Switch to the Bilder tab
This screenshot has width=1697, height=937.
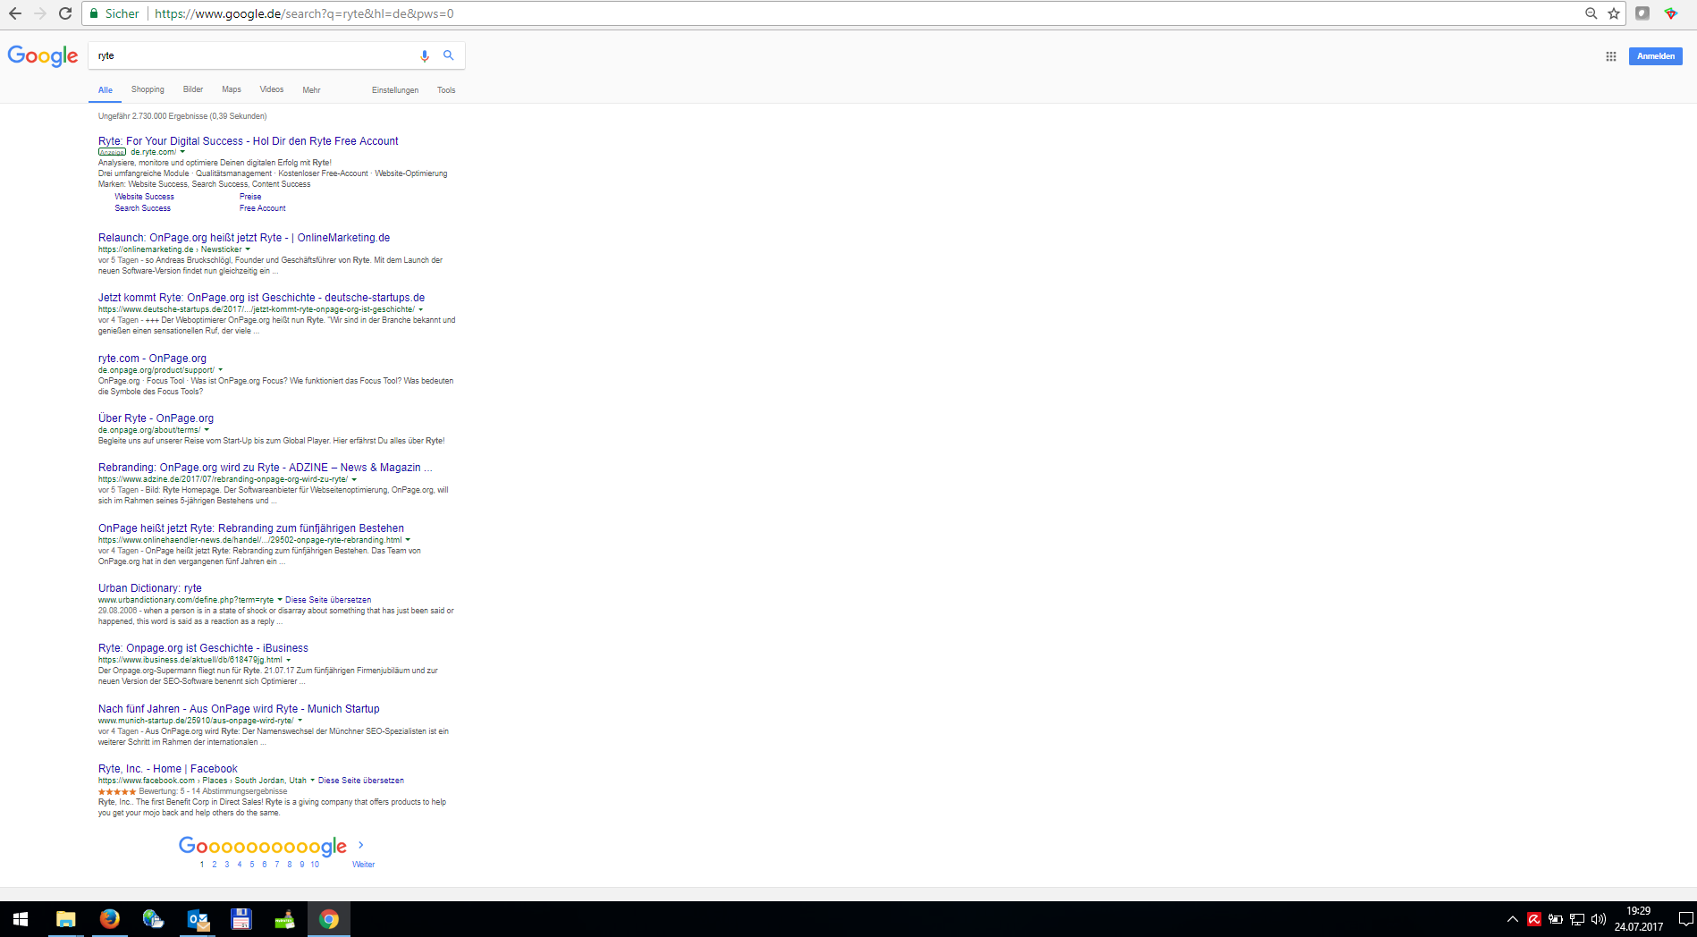pos(193,89)
